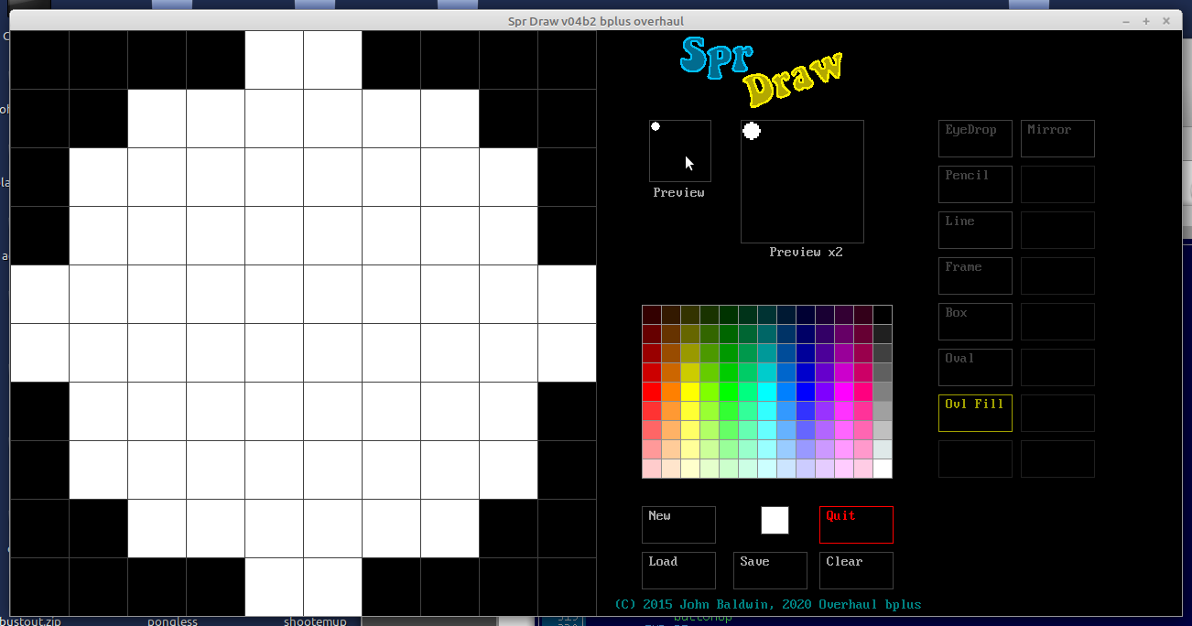
Task: Choose bright yellow from the color palette
Action: [x=689, y=392]
